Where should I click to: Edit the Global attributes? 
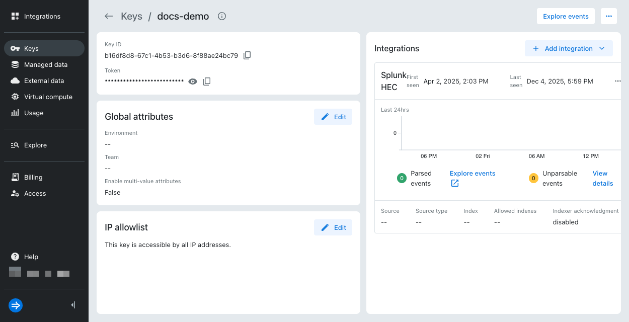tap(333, 117)
